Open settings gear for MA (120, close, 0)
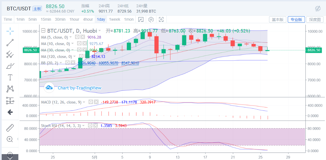326x160 pixels. click(81, 57)
